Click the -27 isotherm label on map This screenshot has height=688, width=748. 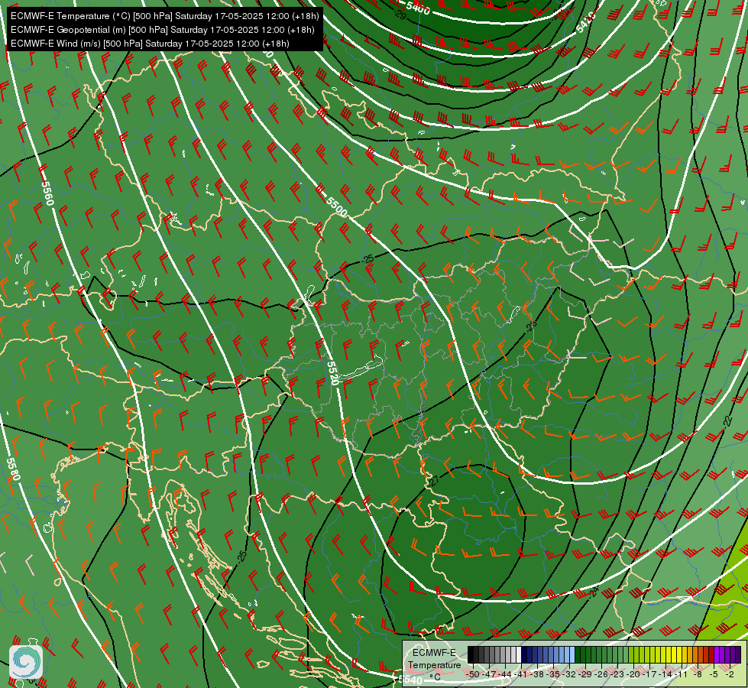[x=433, y=482]
